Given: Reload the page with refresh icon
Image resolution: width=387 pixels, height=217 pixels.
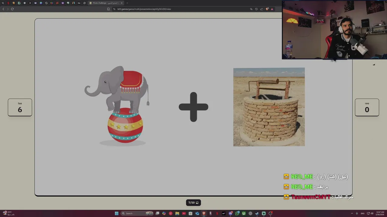Looking at the screenshot, I should (12, 9).
